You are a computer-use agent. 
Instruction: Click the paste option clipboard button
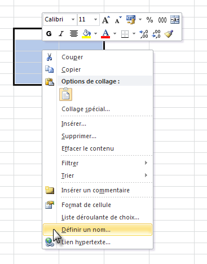coord(65,94)
